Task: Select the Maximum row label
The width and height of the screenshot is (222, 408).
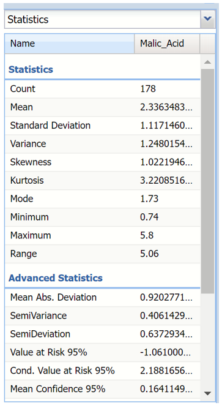Action: 31,235
